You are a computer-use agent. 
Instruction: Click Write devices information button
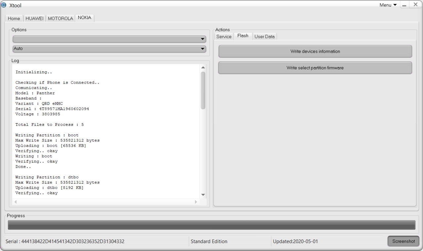click(x=315, y=51)
